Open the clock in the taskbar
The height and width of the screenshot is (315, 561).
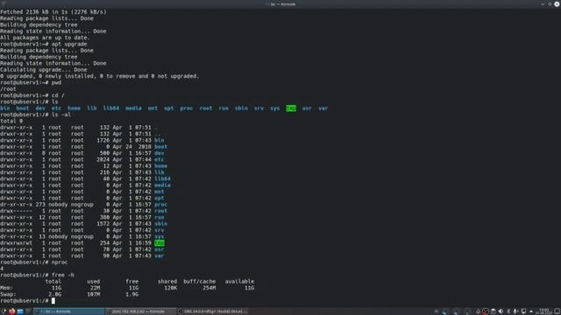click(543, 311)
